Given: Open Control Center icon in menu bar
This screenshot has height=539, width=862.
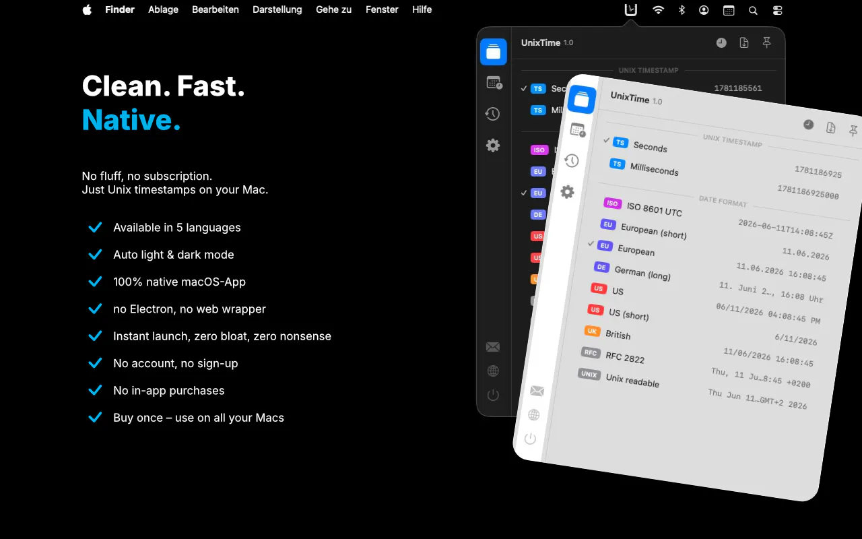Looking at the screenshot, I should coord(778,10).
